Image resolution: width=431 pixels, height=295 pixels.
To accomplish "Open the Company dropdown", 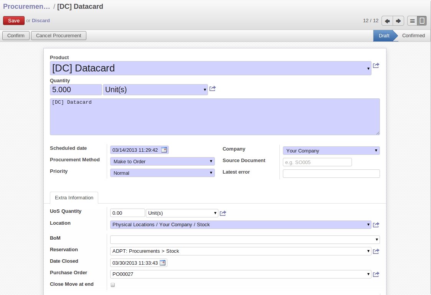I will pyautogui.click(x=331, y=150).
